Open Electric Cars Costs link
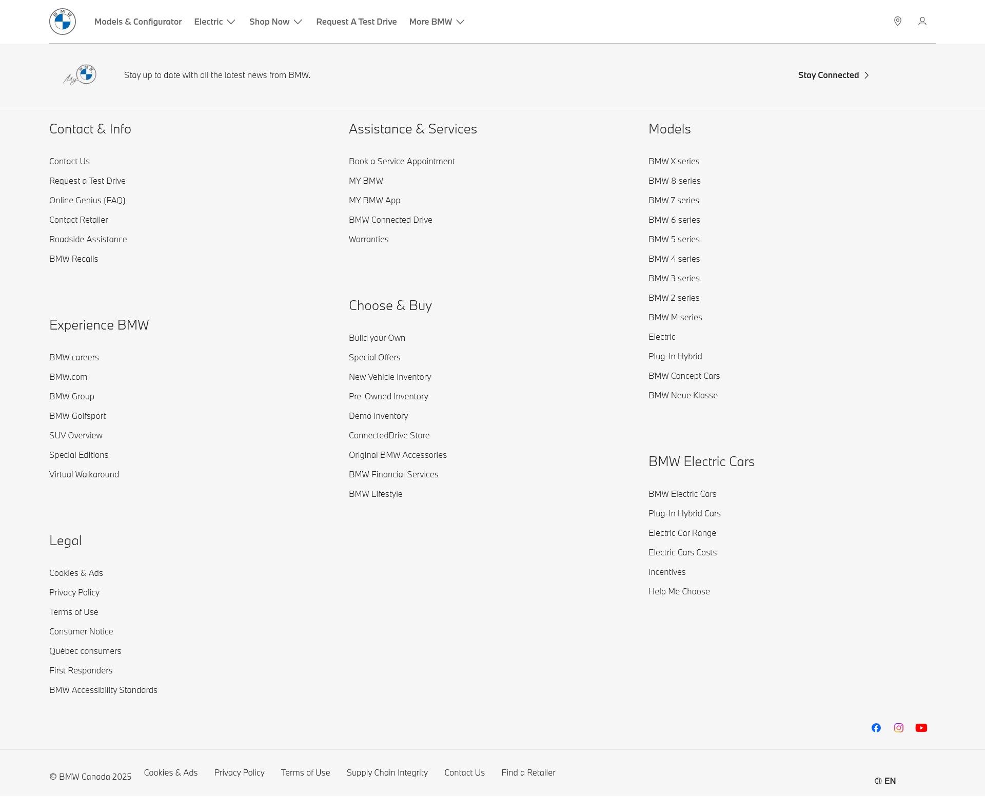The width and height of the screenshot is (985, 812). pyautogui.click(x=682, y=552)
